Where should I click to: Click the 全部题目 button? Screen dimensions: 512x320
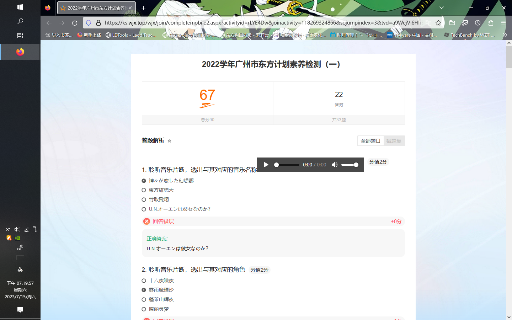pyautogui.click(x=370, y=141)
